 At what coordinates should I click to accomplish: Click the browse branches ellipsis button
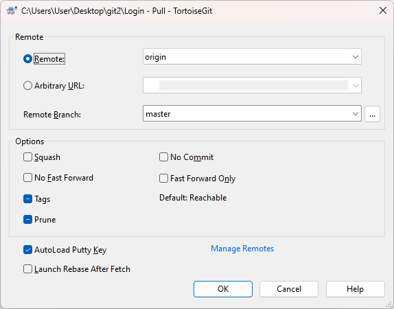(373, 114)
